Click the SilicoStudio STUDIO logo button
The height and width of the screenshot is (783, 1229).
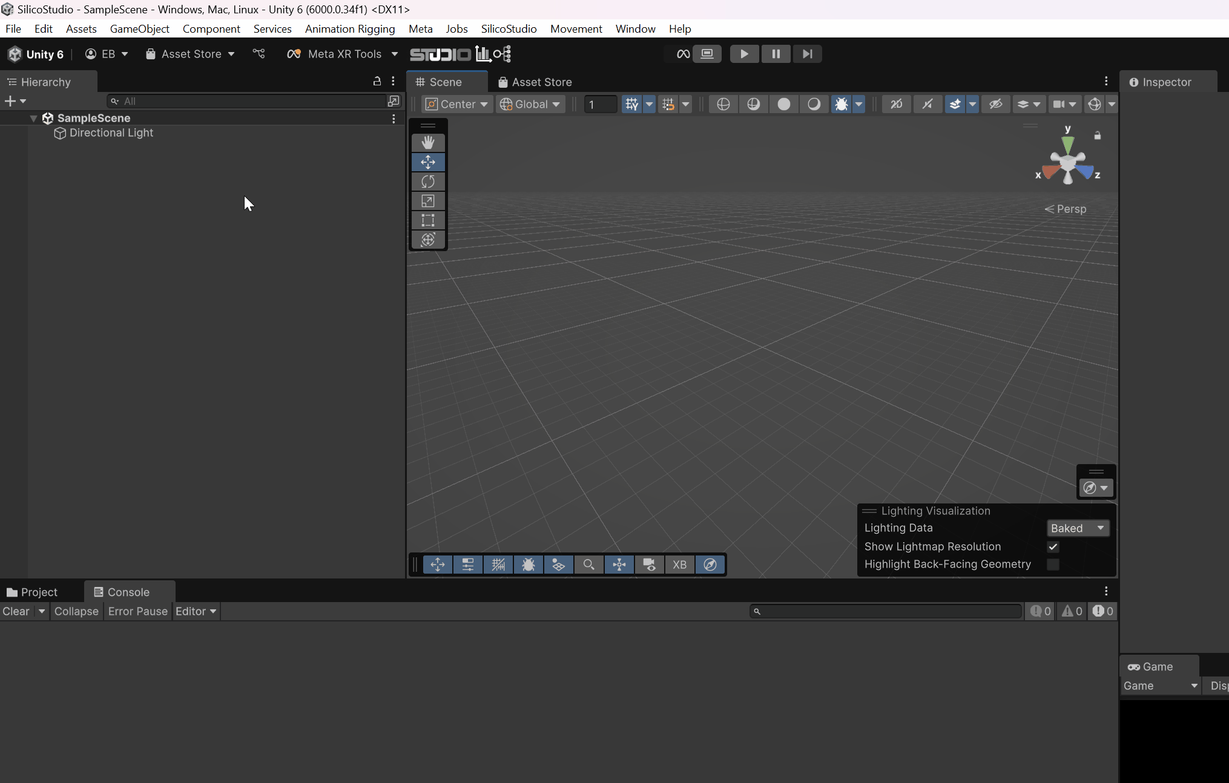pyautogui.click(x=440, y=54)
